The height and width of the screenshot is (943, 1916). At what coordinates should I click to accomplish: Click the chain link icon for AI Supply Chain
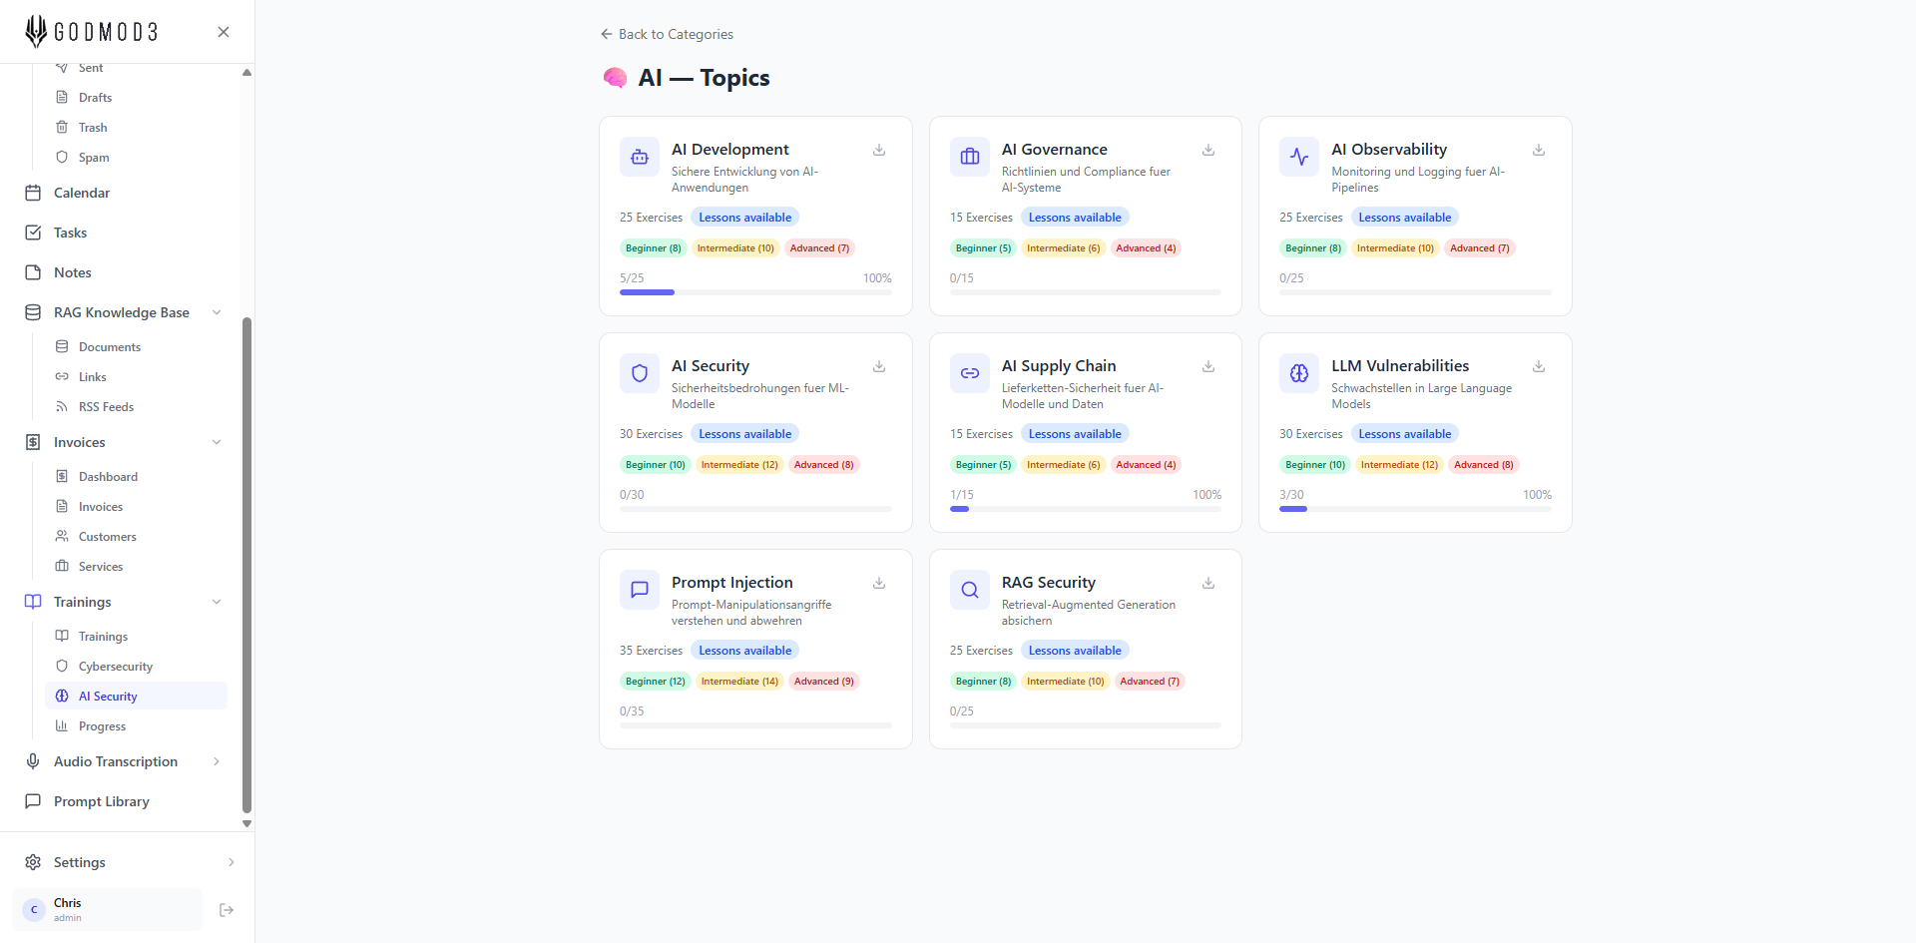(x=969, y=373)
